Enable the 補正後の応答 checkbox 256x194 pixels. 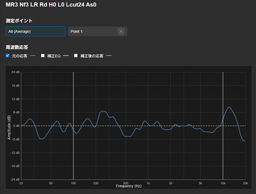tap(76, 56)
